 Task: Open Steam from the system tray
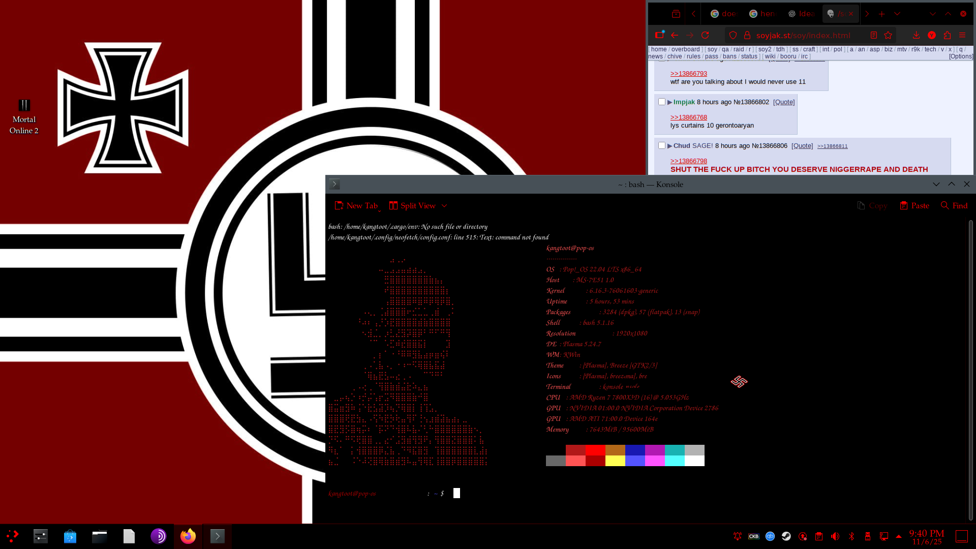[786, 536]
